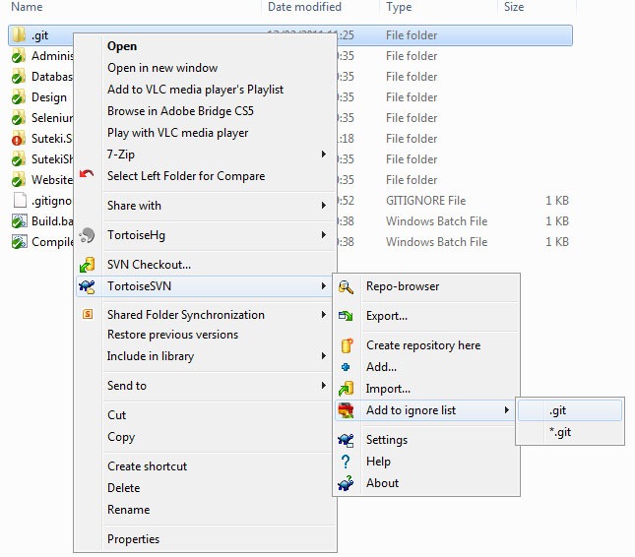Image resolution: width=635 pixels, height=557 pixels.
Task: Select .git in the ignore list submenu
Action: pos(570,410)
